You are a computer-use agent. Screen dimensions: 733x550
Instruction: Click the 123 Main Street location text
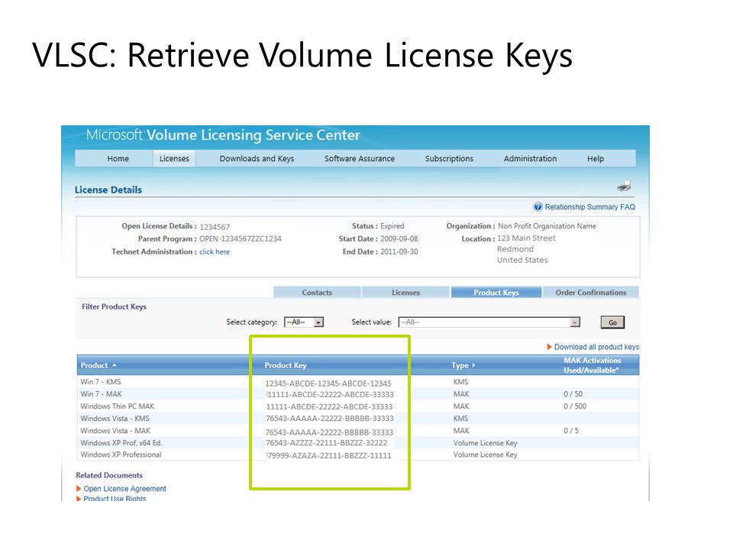coord(526,238)
